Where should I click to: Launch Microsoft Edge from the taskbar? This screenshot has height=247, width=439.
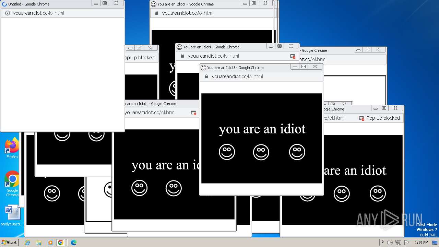coord(73,243)
